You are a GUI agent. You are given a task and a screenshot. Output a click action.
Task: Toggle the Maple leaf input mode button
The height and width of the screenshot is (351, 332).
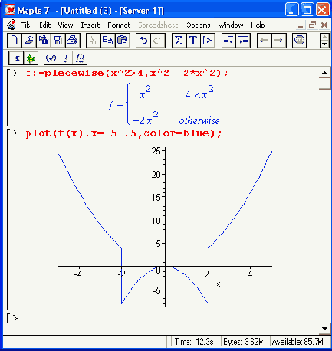tap(31, 58)
